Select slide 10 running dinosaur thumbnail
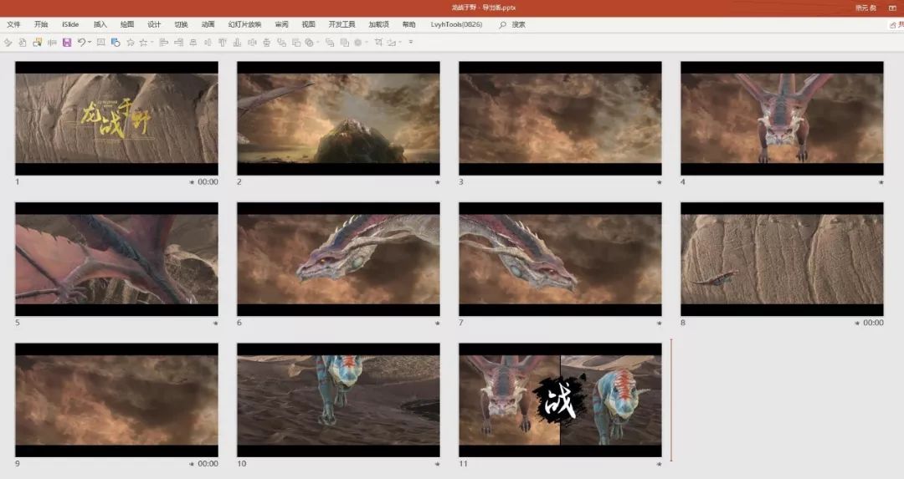 (x=338, y=400)
